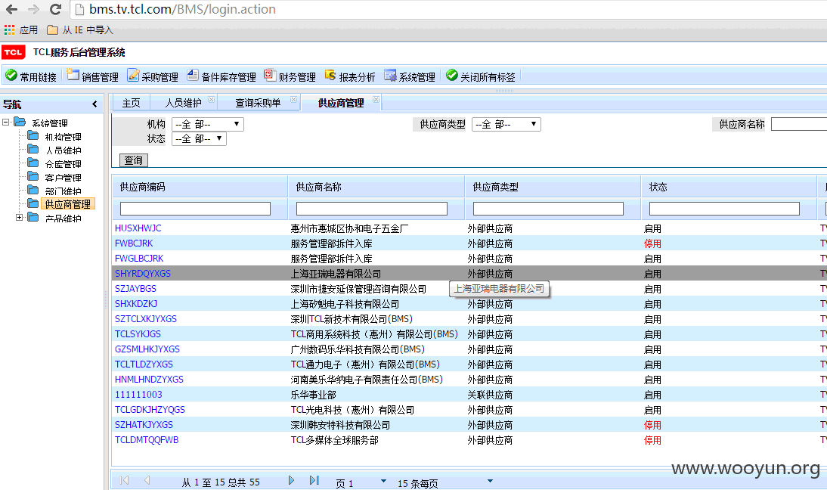Click the browser back arrow
This screenshot has height=490, width=827.
click(x=11, y=10)
